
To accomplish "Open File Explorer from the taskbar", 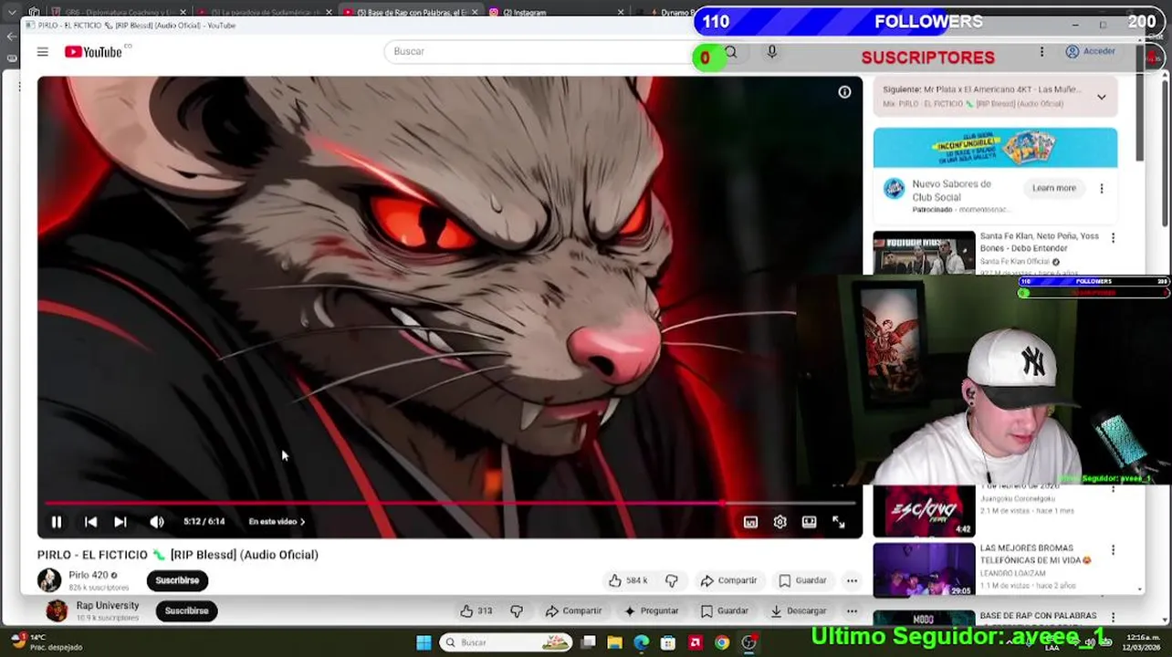I will tap(614, 642).
